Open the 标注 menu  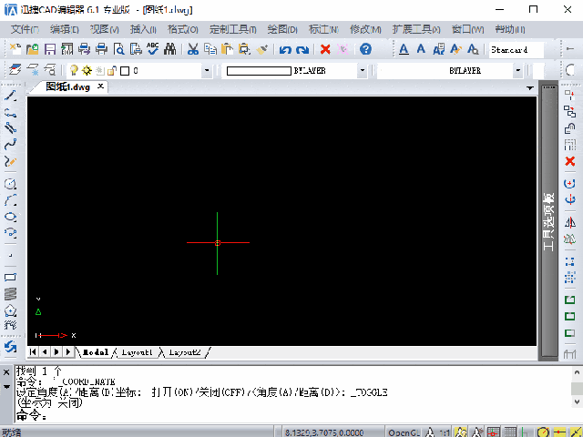[323, 29]
